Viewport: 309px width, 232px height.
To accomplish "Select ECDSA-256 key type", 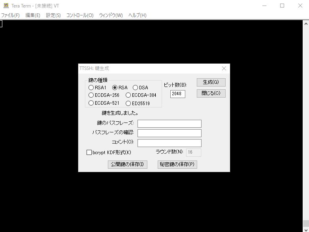I will [x=104, y=95].
